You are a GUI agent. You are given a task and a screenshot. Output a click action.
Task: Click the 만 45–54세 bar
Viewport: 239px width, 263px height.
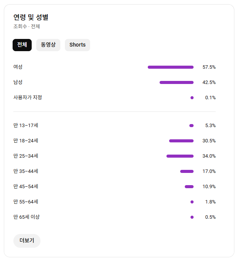[189, 187]
